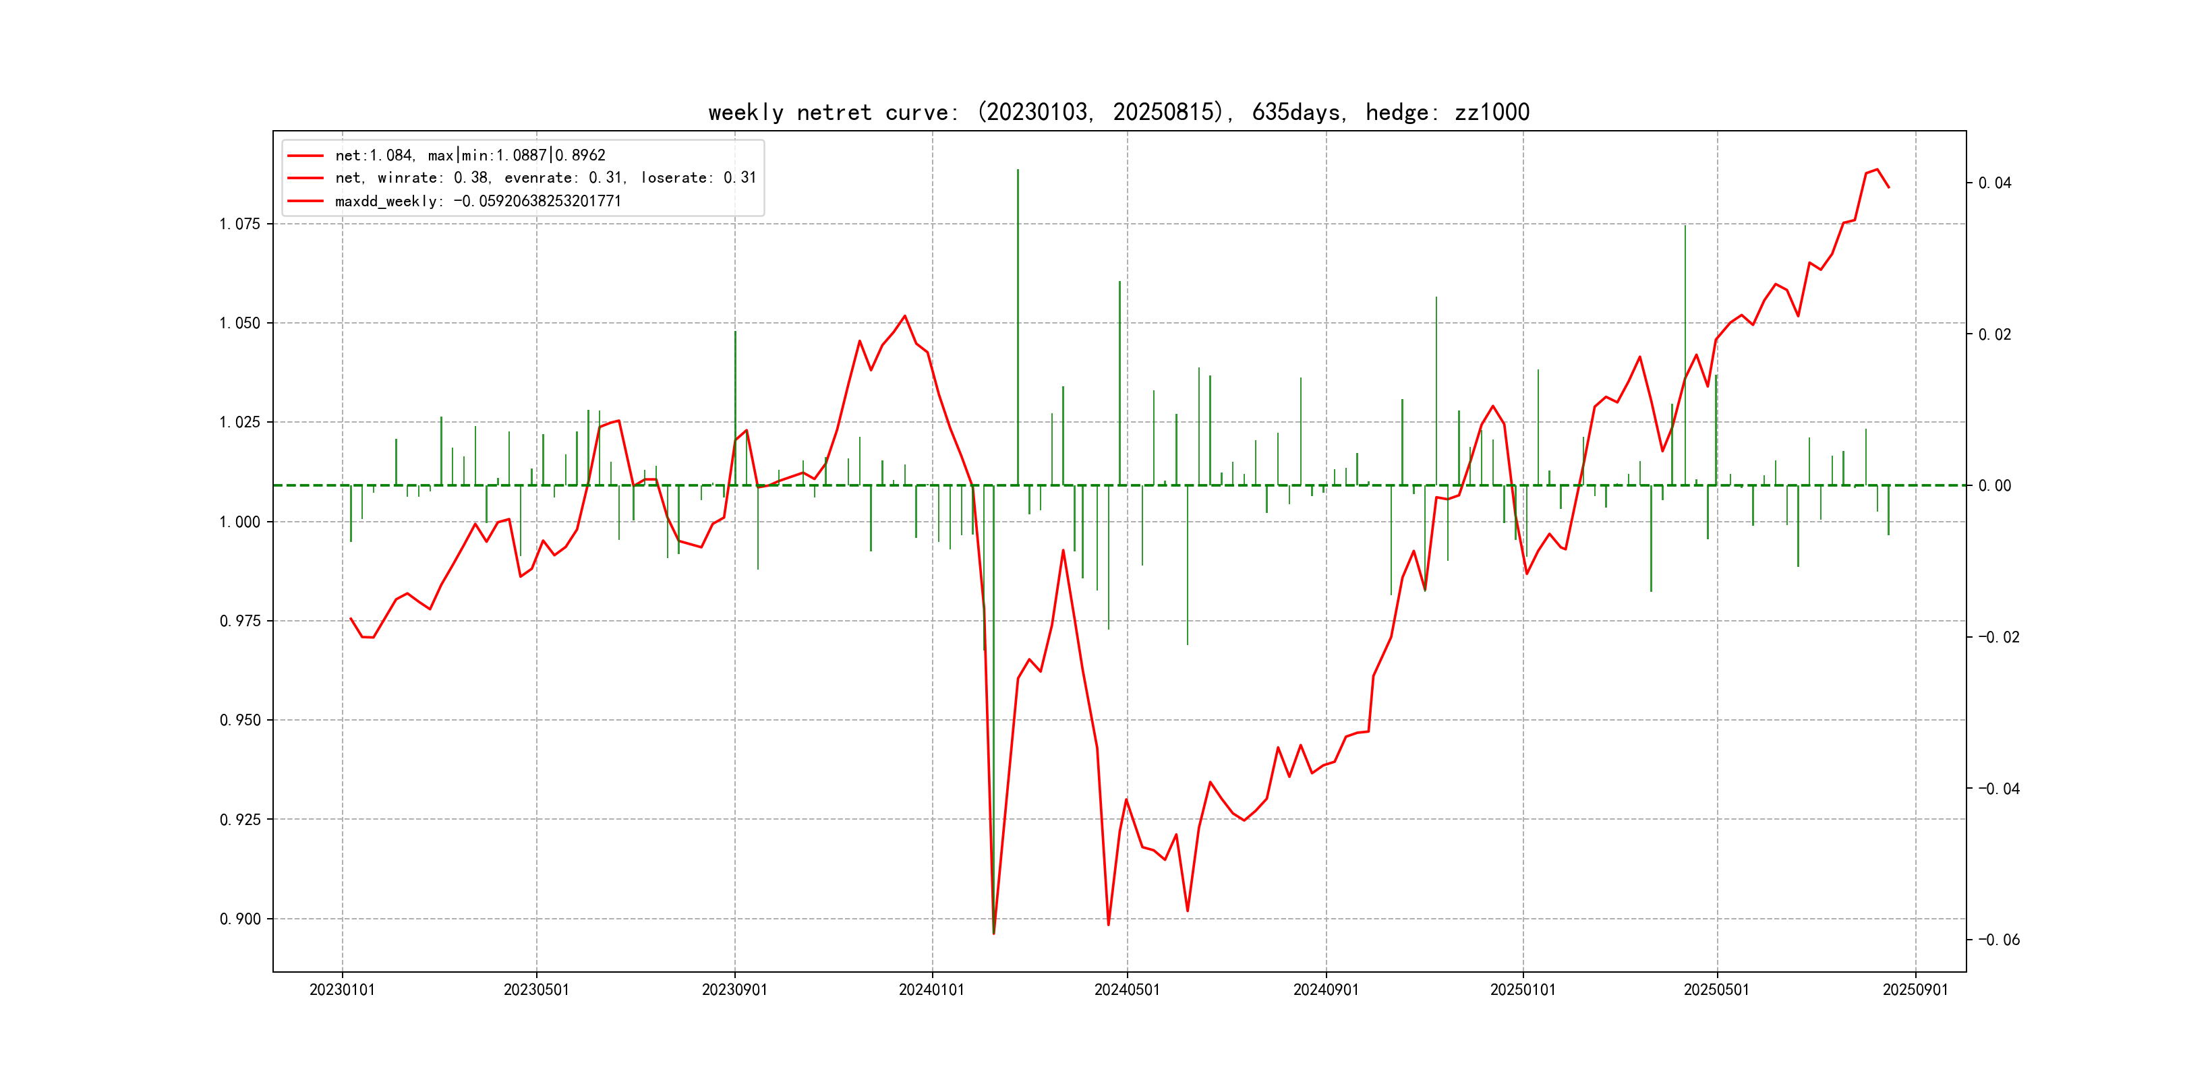The image size is (2185, 1092).
Task: Click the 20230101 x-axis label
Action: [x=342, y=990]
